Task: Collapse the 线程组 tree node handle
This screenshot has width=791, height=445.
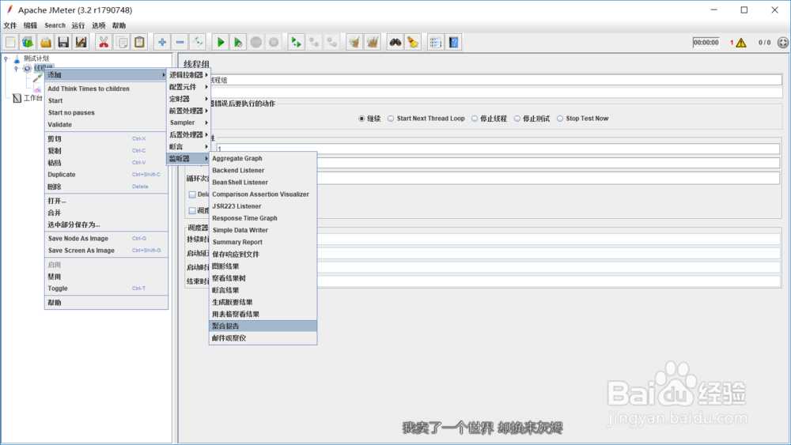Action: coord(16,69)
